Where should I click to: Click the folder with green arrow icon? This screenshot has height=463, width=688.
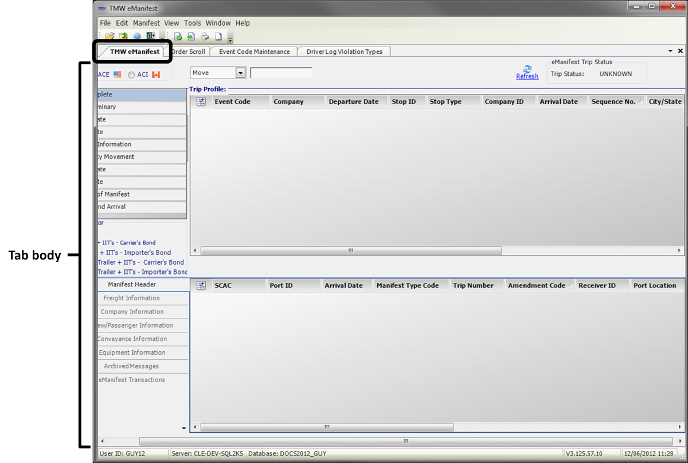click(123, 37)
